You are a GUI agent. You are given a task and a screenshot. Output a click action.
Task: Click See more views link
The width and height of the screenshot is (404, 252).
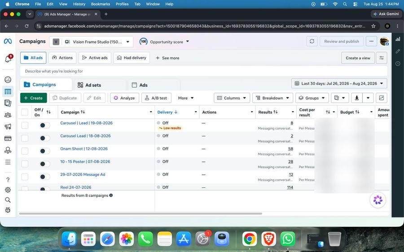(167, 58)
